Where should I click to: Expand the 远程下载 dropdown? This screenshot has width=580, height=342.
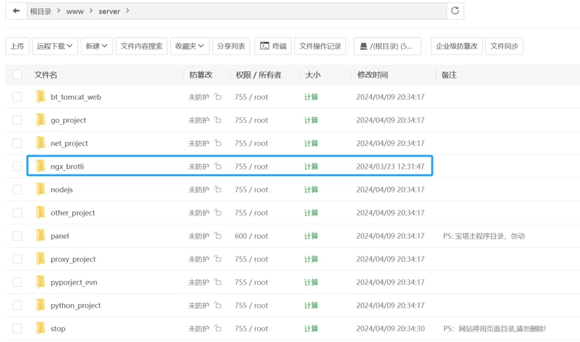coord(55,46)
